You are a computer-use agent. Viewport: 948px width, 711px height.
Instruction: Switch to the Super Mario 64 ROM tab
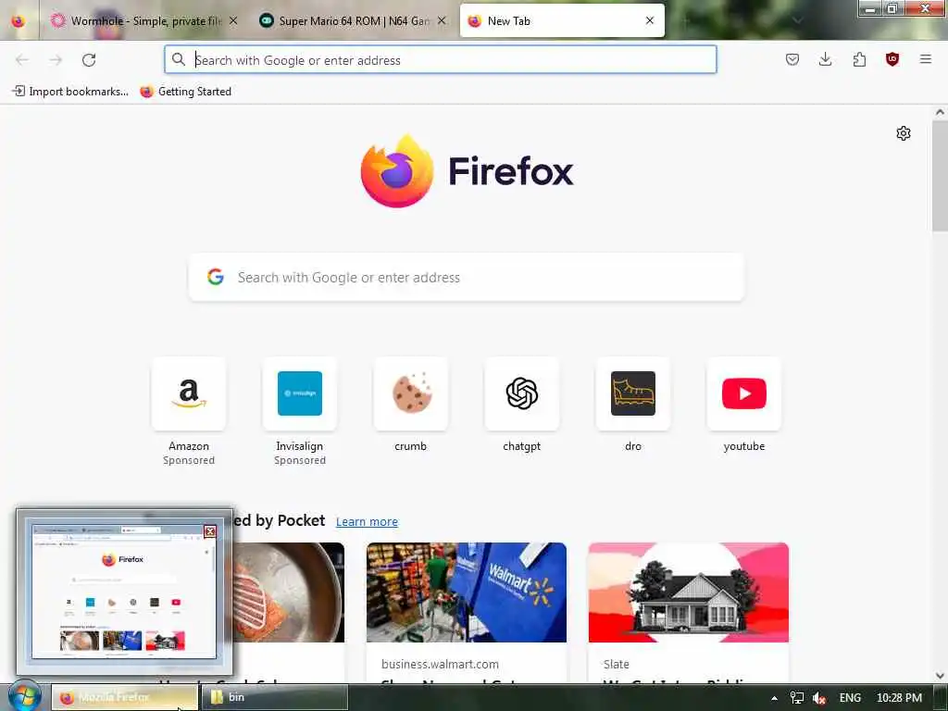(353, 21)
